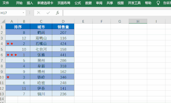Select the cell containing 博州
The width and height of the screenshot is (171, 103).
click(41, 71)
